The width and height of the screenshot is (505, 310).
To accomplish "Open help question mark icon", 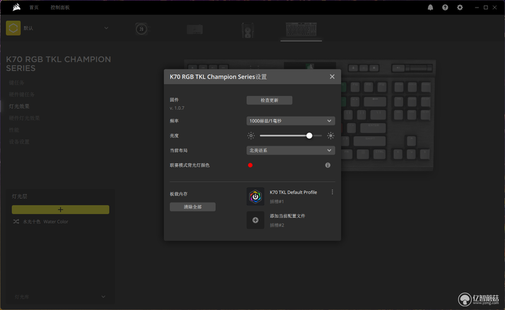I will pos(445,8).
